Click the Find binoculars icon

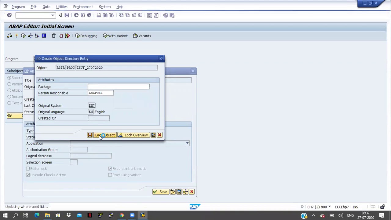coord(105,15)
